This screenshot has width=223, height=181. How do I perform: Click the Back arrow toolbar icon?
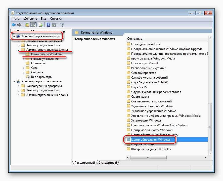14,25
